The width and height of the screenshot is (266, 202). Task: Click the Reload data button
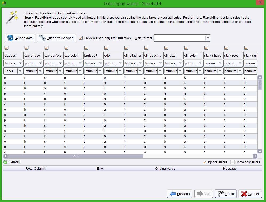pyautogui.click(x=20, y=38)
